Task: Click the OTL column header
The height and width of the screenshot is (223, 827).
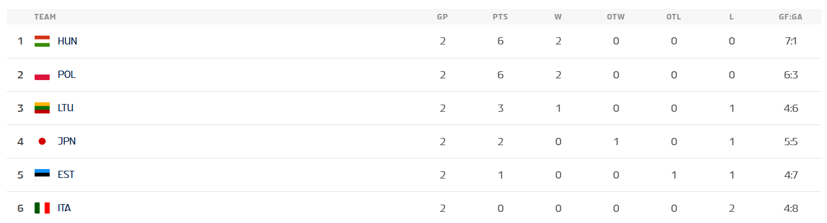Action: (x=674, y=17)
